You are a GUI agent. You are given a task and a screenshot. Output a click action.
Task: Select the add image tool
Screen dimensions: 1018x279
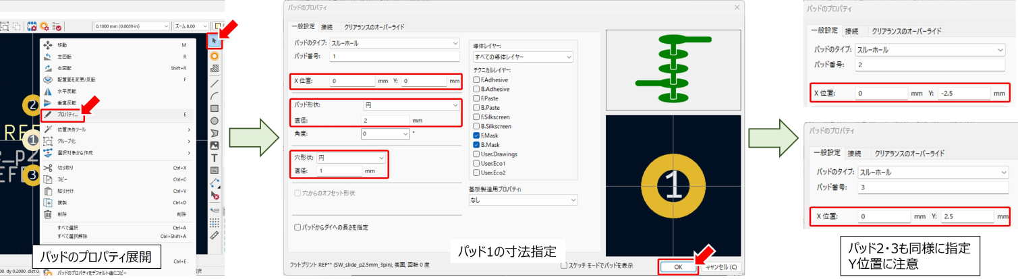coord(215,145)
